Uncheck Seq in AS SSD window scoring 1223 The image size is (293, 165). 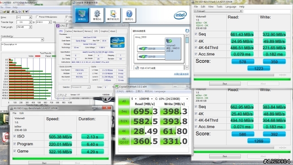(x=196, y=34)
